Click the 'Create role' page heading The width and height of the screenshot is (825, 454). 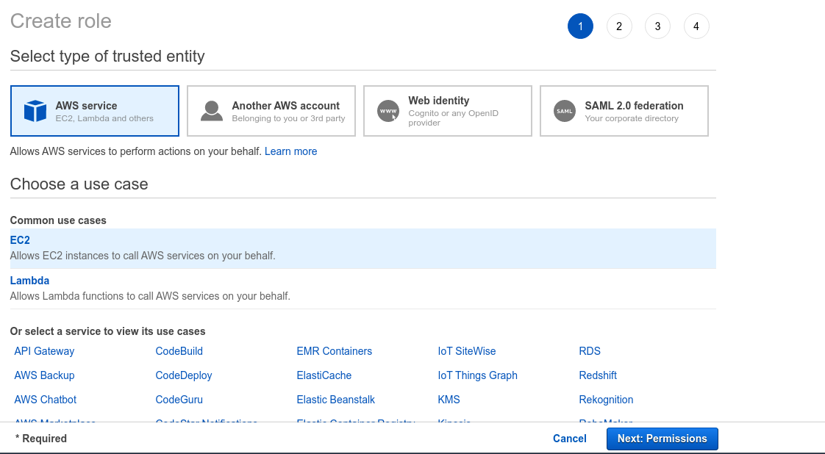[x=61, y=21]
